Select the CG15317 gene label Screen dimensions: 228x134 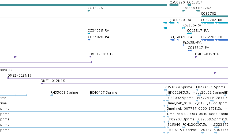point(195,2)
